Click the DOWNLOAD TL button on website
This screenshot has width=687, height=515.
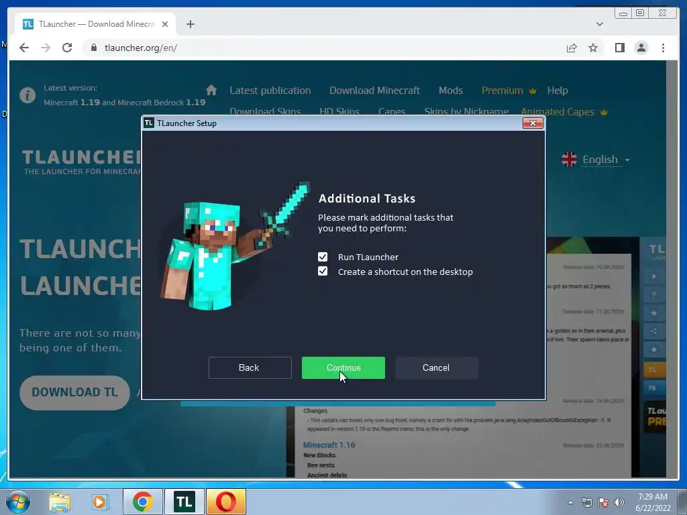click(74, 392)
